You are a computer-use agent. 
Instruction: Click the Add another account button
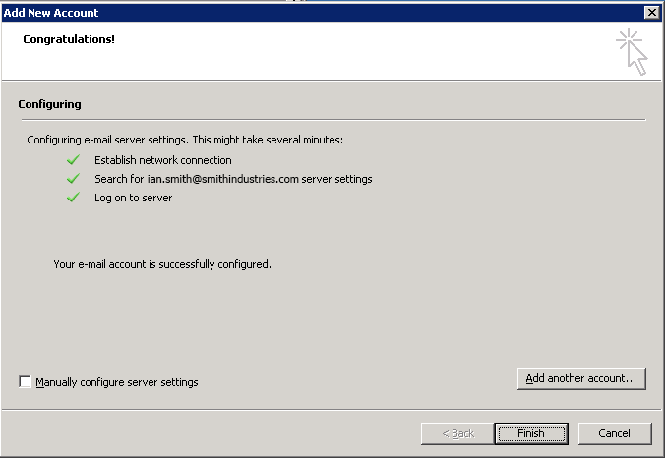tap(580, 378)
